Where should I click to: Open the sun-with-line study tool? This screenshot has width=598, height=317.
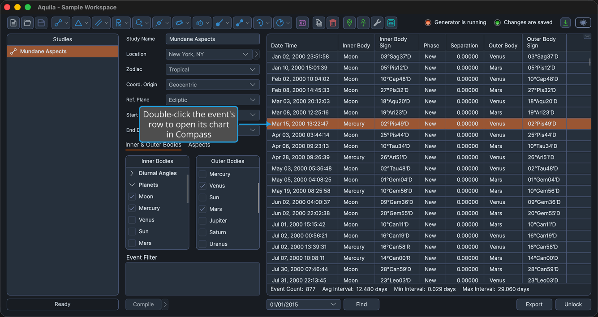tap(162, 23)
